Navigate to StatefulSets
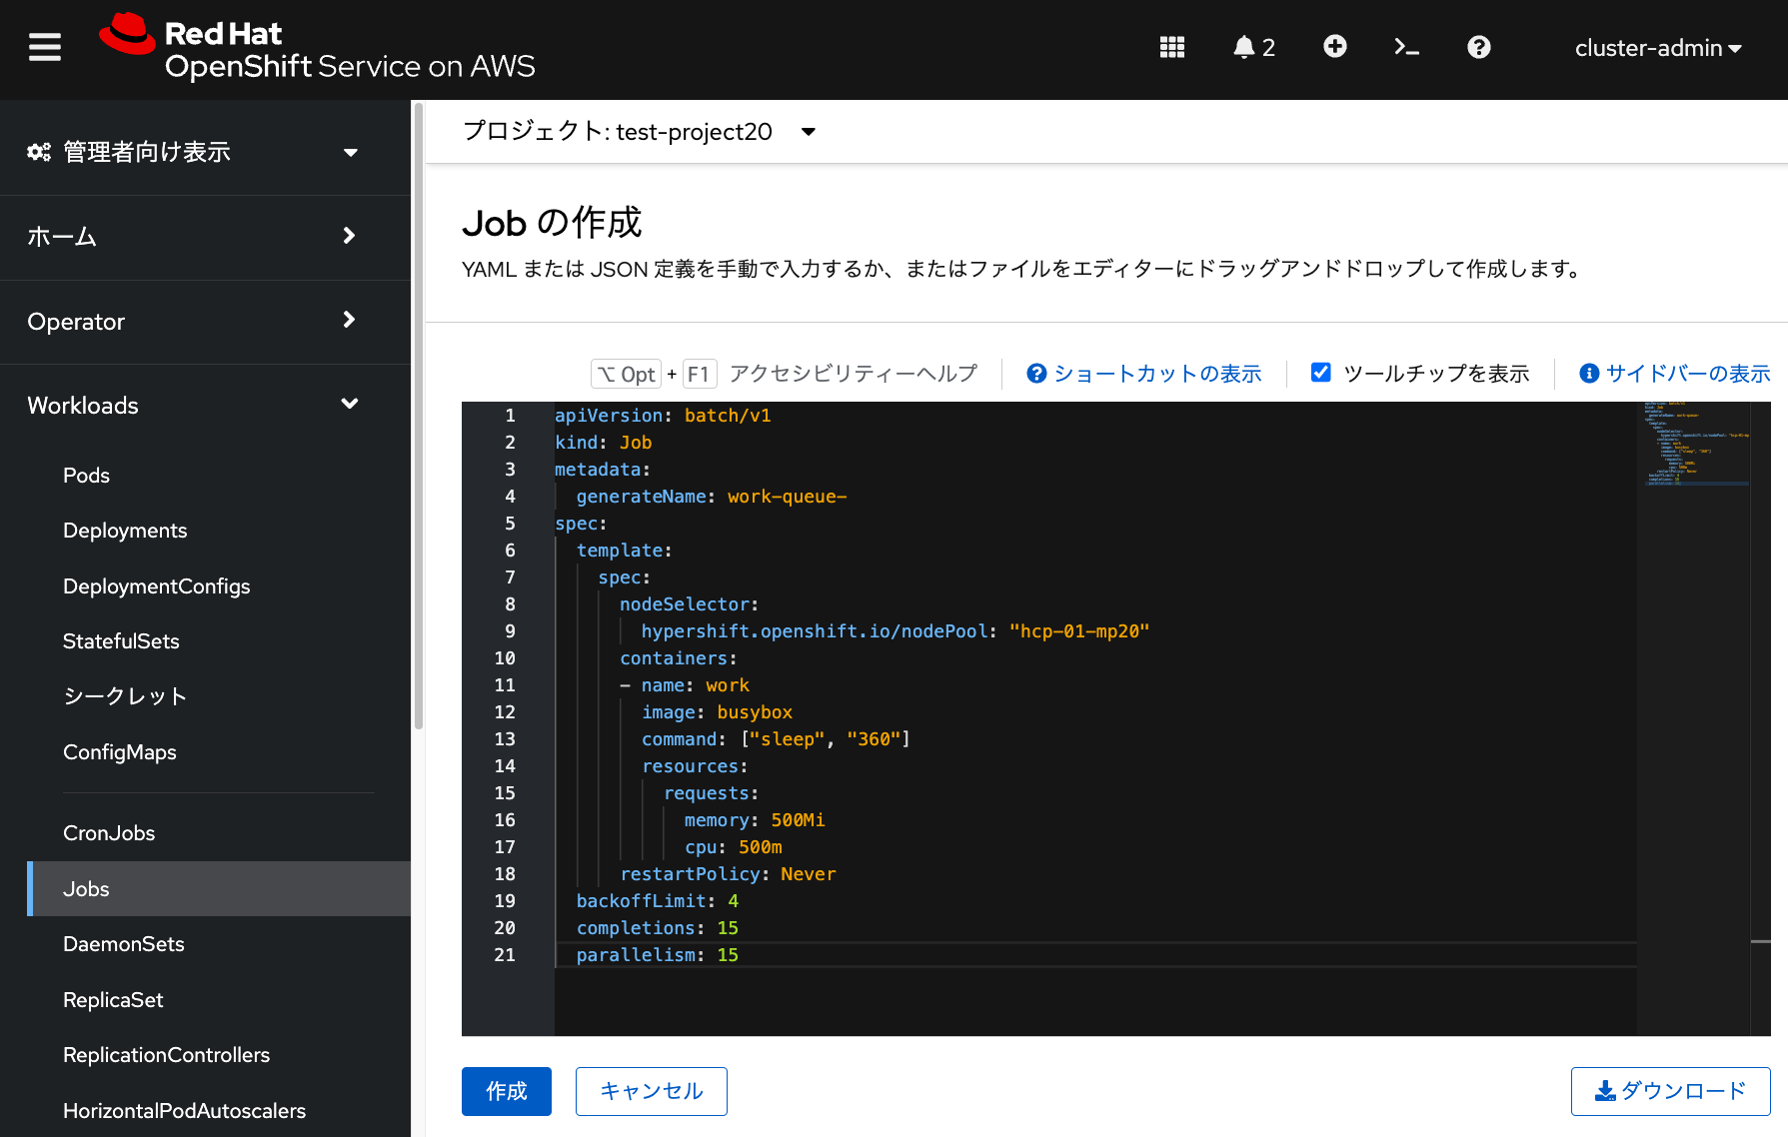The image size is (1788, 1137). 121,641
